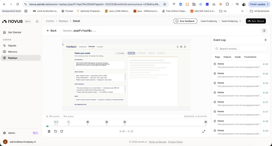Expand replay to fullscreen
This screenshot has width=272, height=146.
tap(203, 132)
